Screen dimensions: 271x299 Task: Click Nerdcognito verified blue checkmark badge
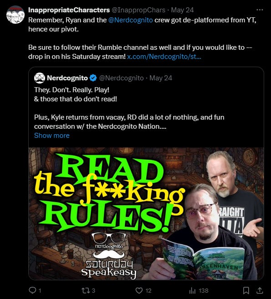point(93,78)
